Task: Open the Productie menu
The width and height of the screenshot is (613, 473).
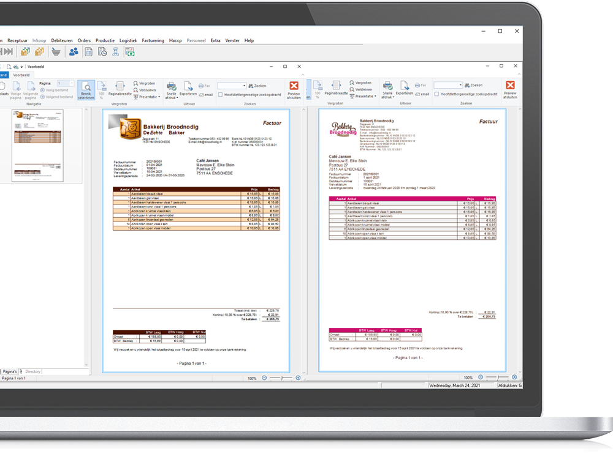Action: 105,40
